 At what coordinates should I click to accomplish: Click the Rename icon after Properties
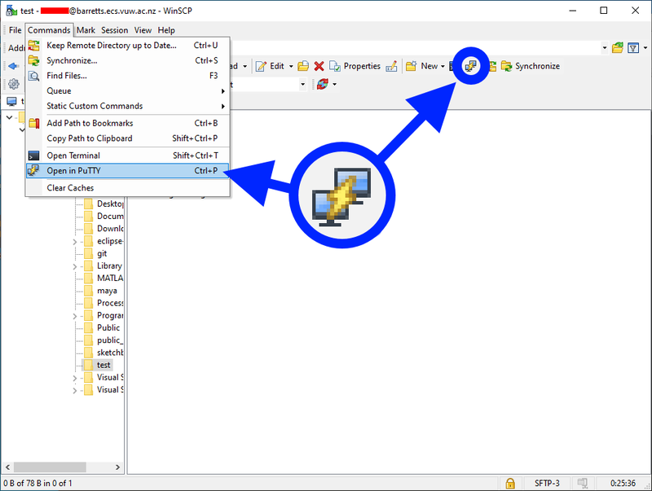391,66
